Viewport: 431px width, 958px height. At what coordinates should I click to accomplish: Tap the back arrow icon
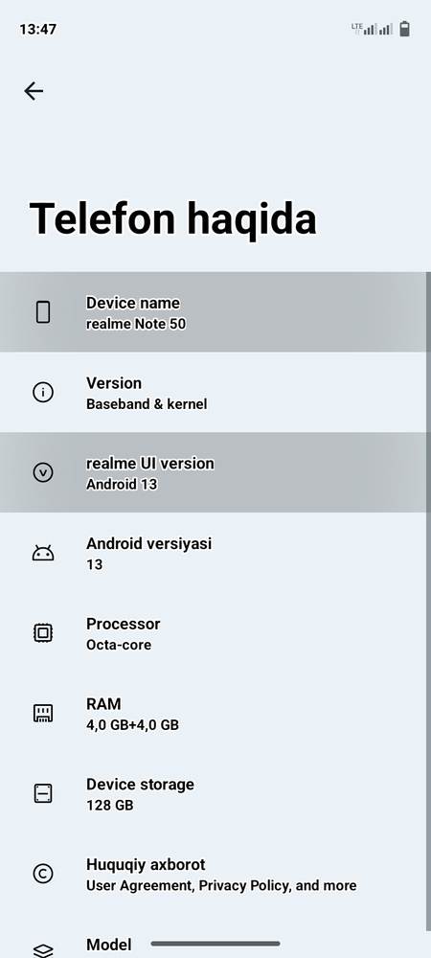(x=34, y=91)
